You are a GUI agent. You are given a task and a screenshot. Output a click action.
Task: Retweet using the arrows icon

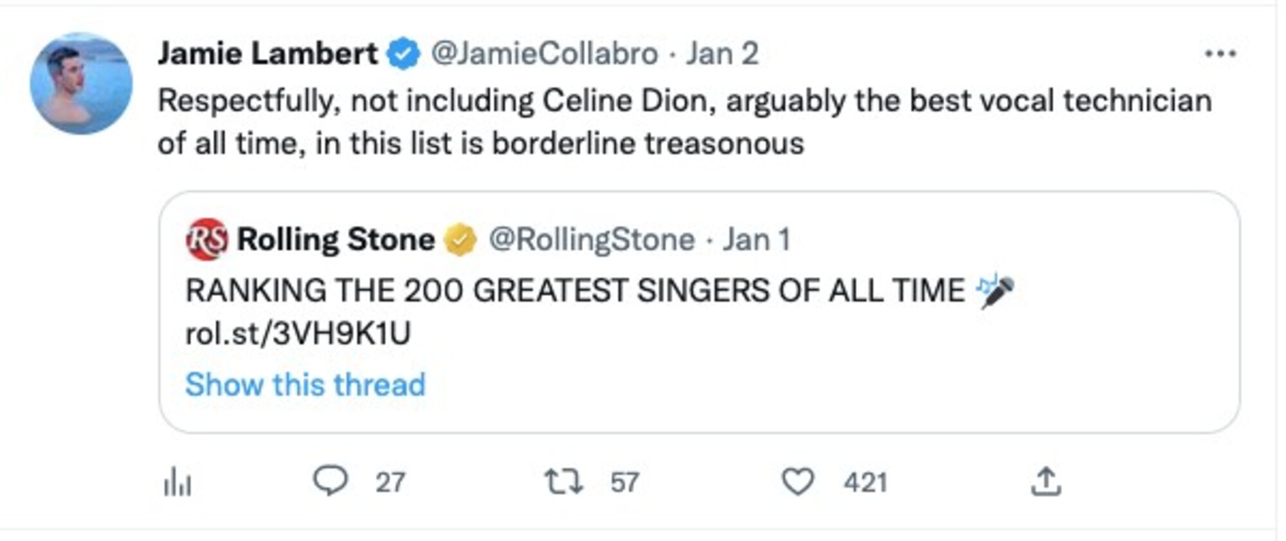point(563,481)
